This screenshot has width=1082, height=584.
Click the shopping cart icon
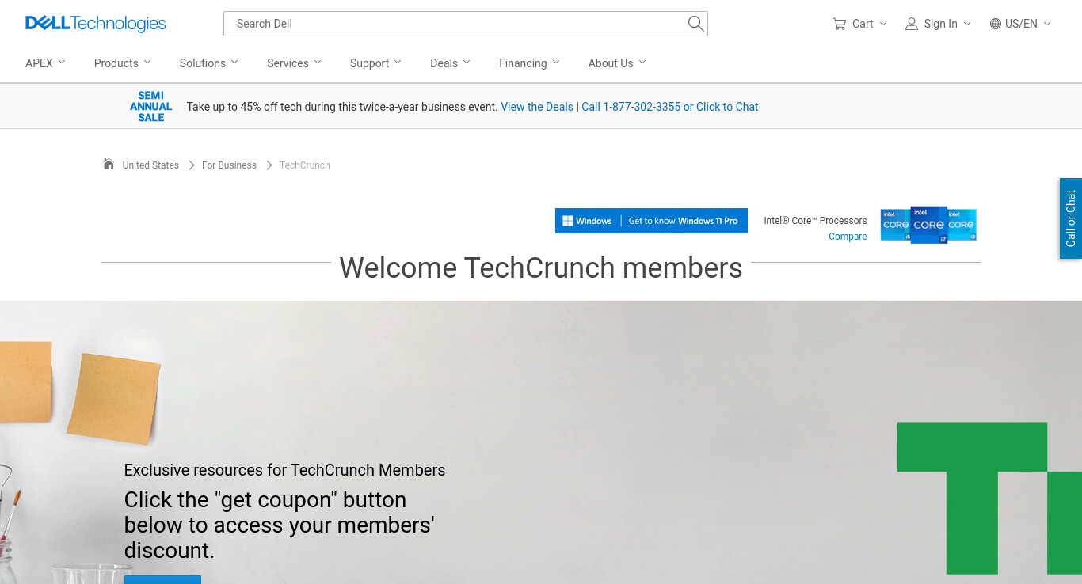(840, 24)
